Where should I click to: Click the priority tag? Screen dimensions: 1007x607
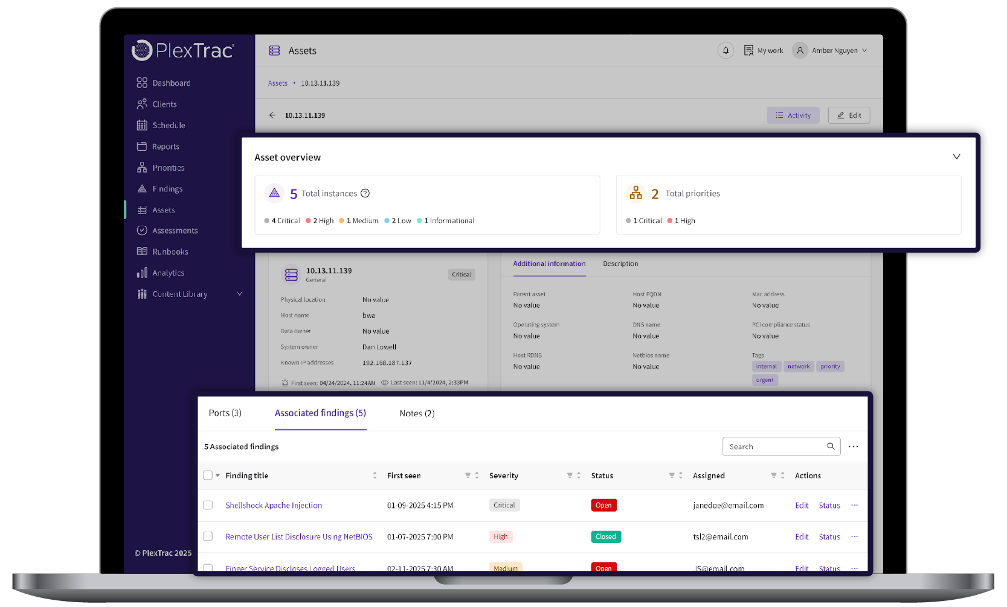click(830, 366)
